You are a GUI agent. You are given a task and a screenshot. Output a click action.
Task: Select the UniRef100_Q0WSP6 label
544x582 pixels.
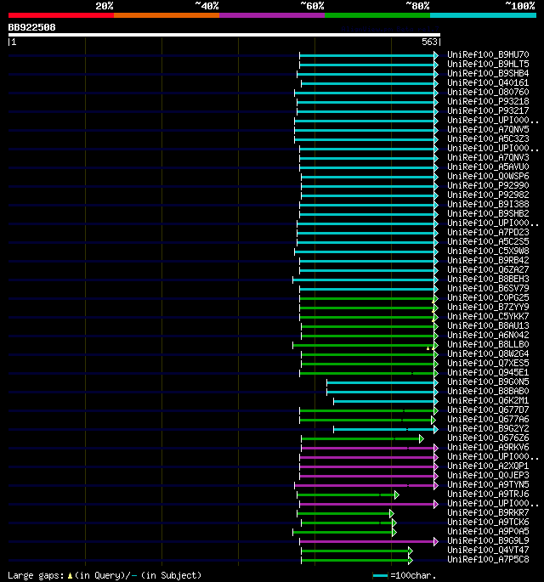pyautogui.click(x=488, y=176)
